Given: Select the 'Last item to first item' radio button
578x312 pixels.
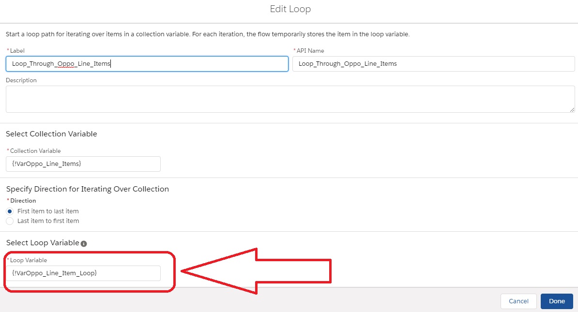Looking at the screenshot, I should click(10, 221).
